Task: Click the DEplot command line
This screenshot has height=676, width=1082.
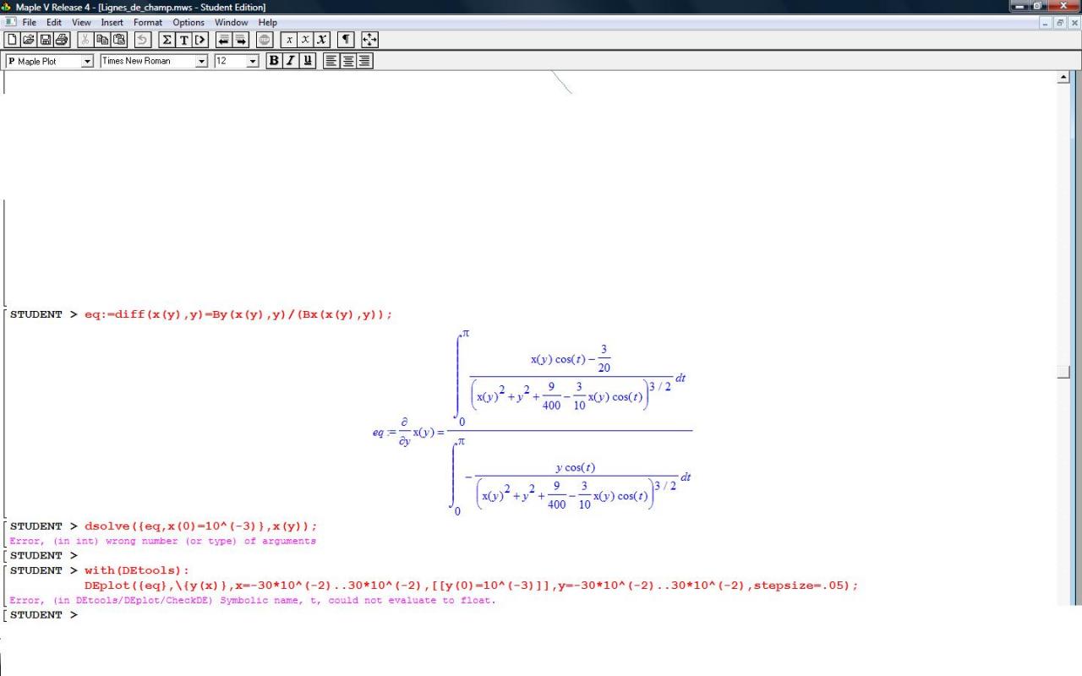Action: [471, 586]
